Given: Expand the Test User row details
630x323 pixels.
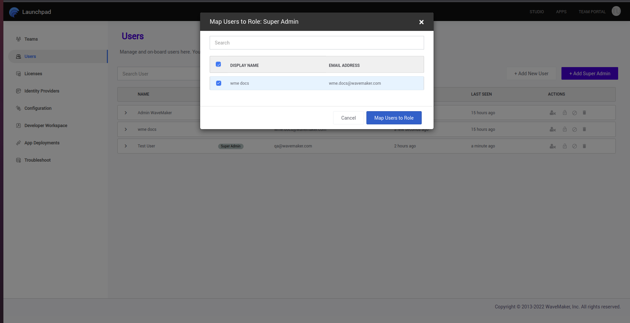Looking at the screenshot, I should tap(126, 146).
